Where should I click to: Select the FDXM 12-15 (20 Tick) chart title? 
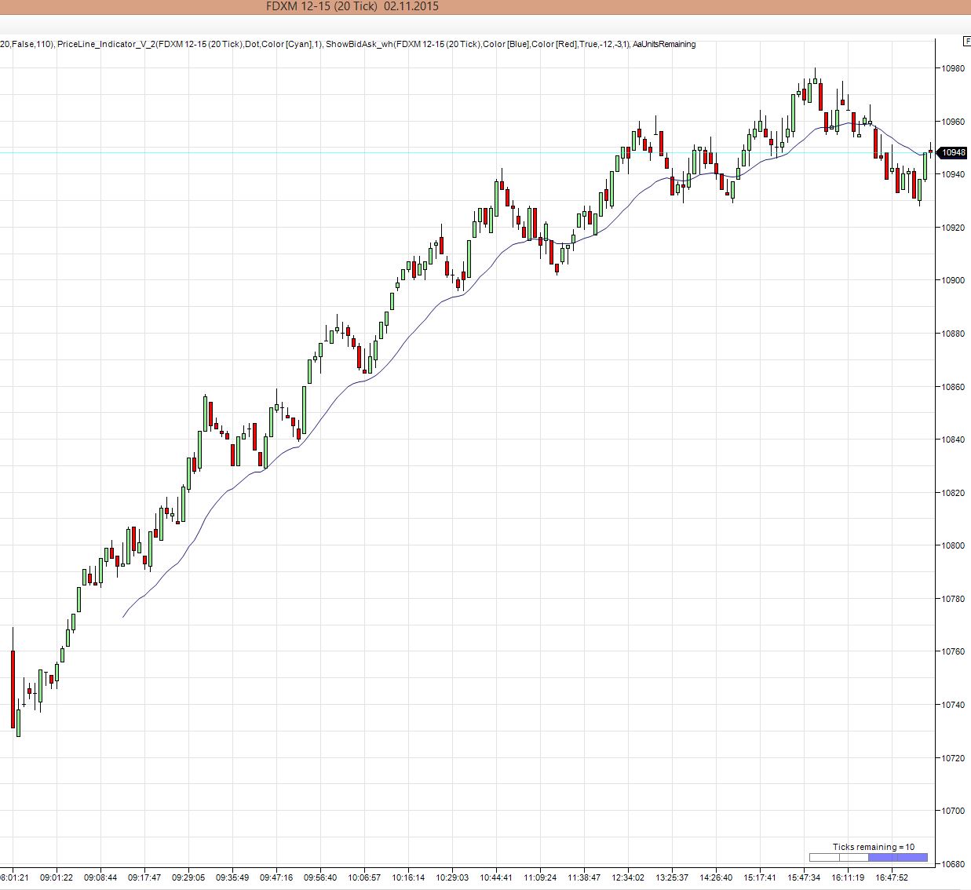(x=352, y=6)
